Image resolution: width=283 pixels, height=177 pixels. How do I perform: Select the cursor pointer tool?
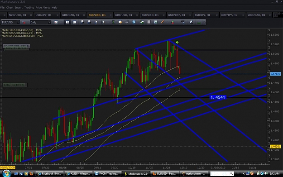coord(96,22)
